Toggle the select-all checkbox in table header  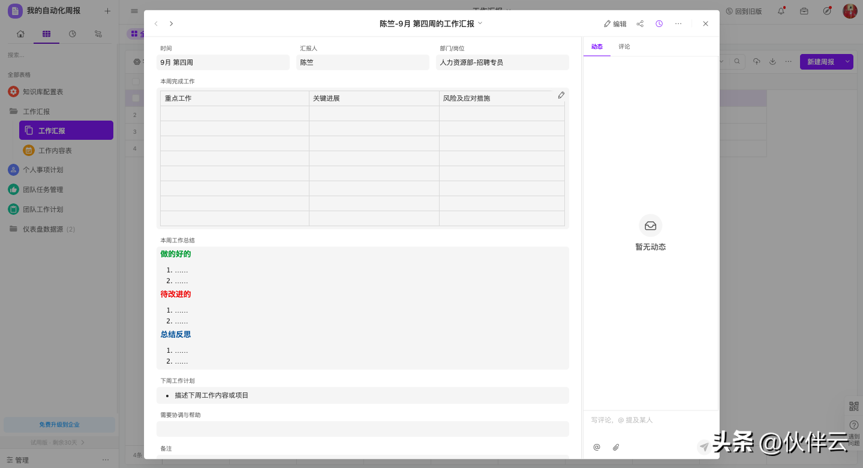(136, 82)
